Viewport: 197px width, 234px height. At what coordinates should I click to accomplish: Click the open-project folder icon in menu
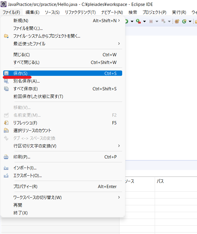pyautogui.click(x=6, y=36)
